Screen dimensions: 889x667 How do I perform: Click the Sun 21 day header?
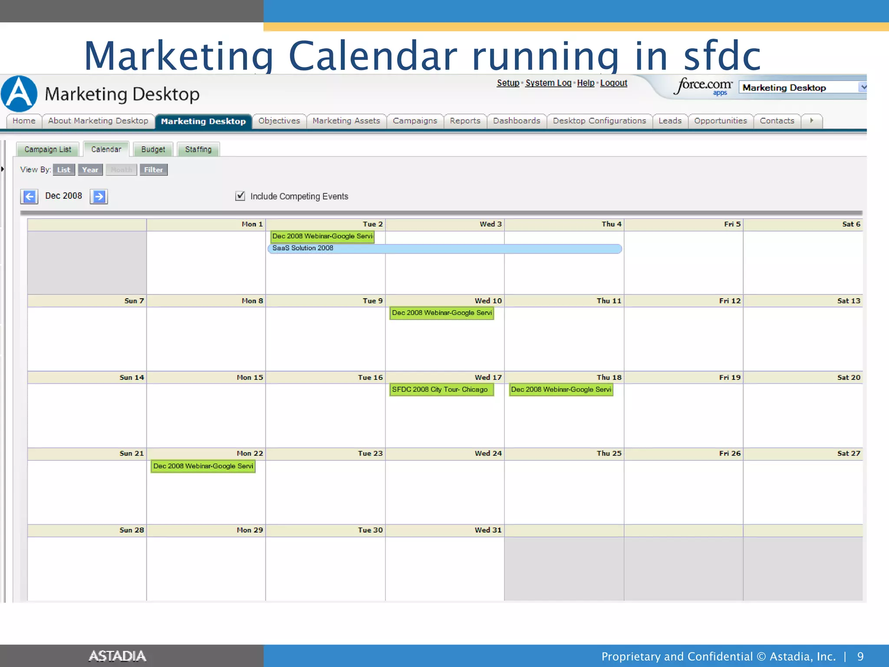(x=87, y=454)
